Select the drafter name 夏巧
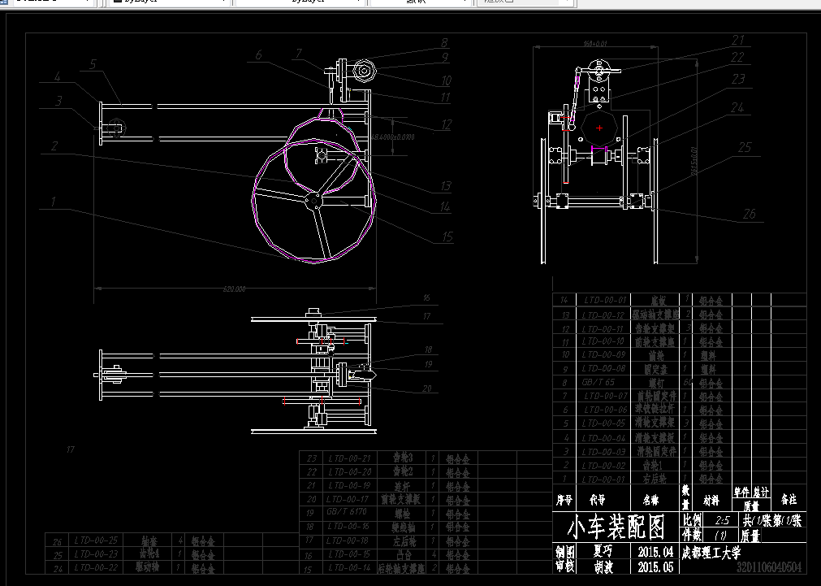Screen dimensions: 821x586 coord(603,551)
